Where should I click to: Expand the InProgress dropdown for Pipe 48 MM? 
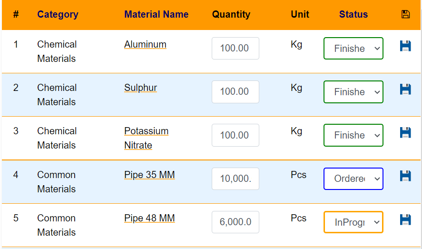353,222
